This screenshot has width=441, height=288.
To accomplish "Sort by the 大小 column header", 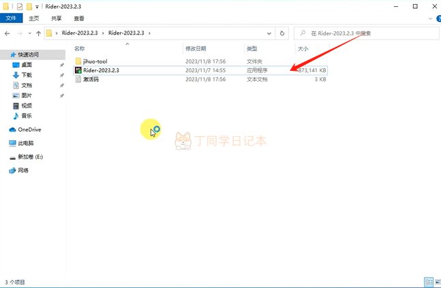I will point(303,48).
